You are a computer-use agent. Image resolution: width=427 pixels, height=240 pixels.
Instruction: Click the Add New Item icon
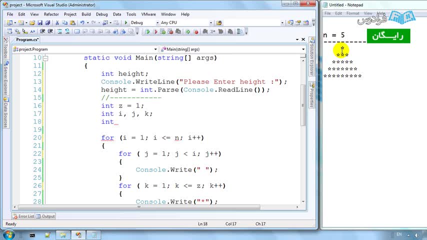(x=21, y=23)
